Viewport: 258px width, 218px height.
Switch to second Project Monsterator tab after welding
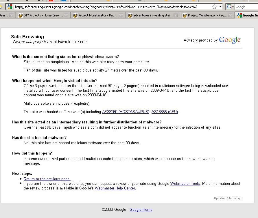click(x=207, y=15)
